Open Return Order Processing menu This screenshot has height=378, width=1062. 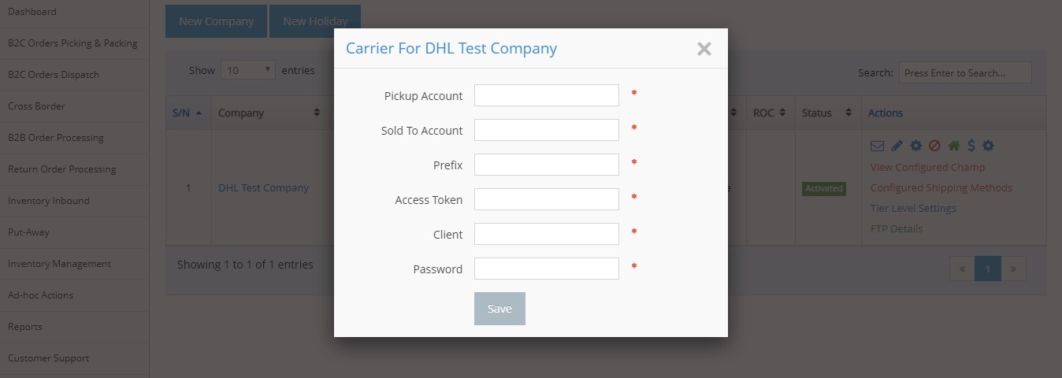pos(74,169)
